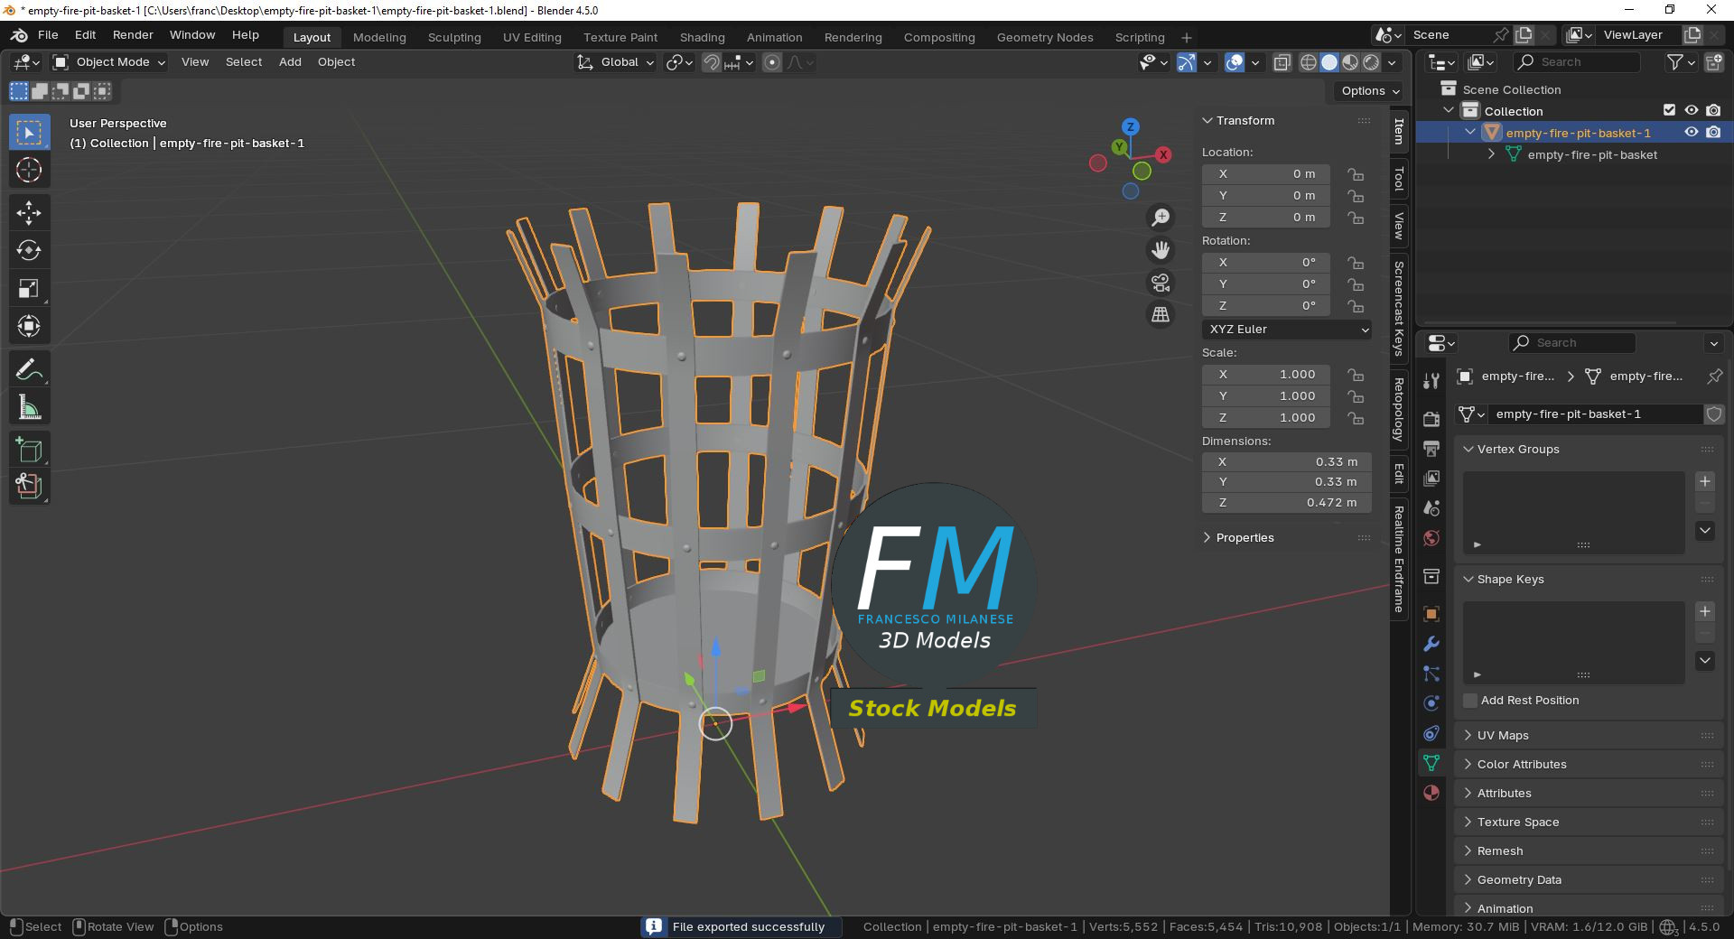Enable the Add Rest Position checkbox
Screen dimensions: 1734x939
click(x=1470, y=701)
